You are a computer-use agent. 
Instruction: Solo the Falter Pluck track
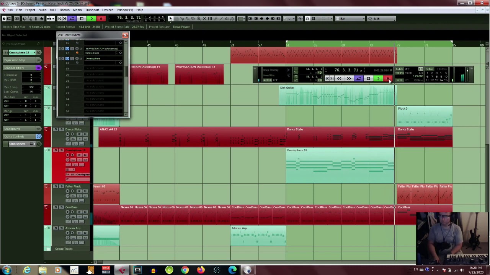pos(61,186)
